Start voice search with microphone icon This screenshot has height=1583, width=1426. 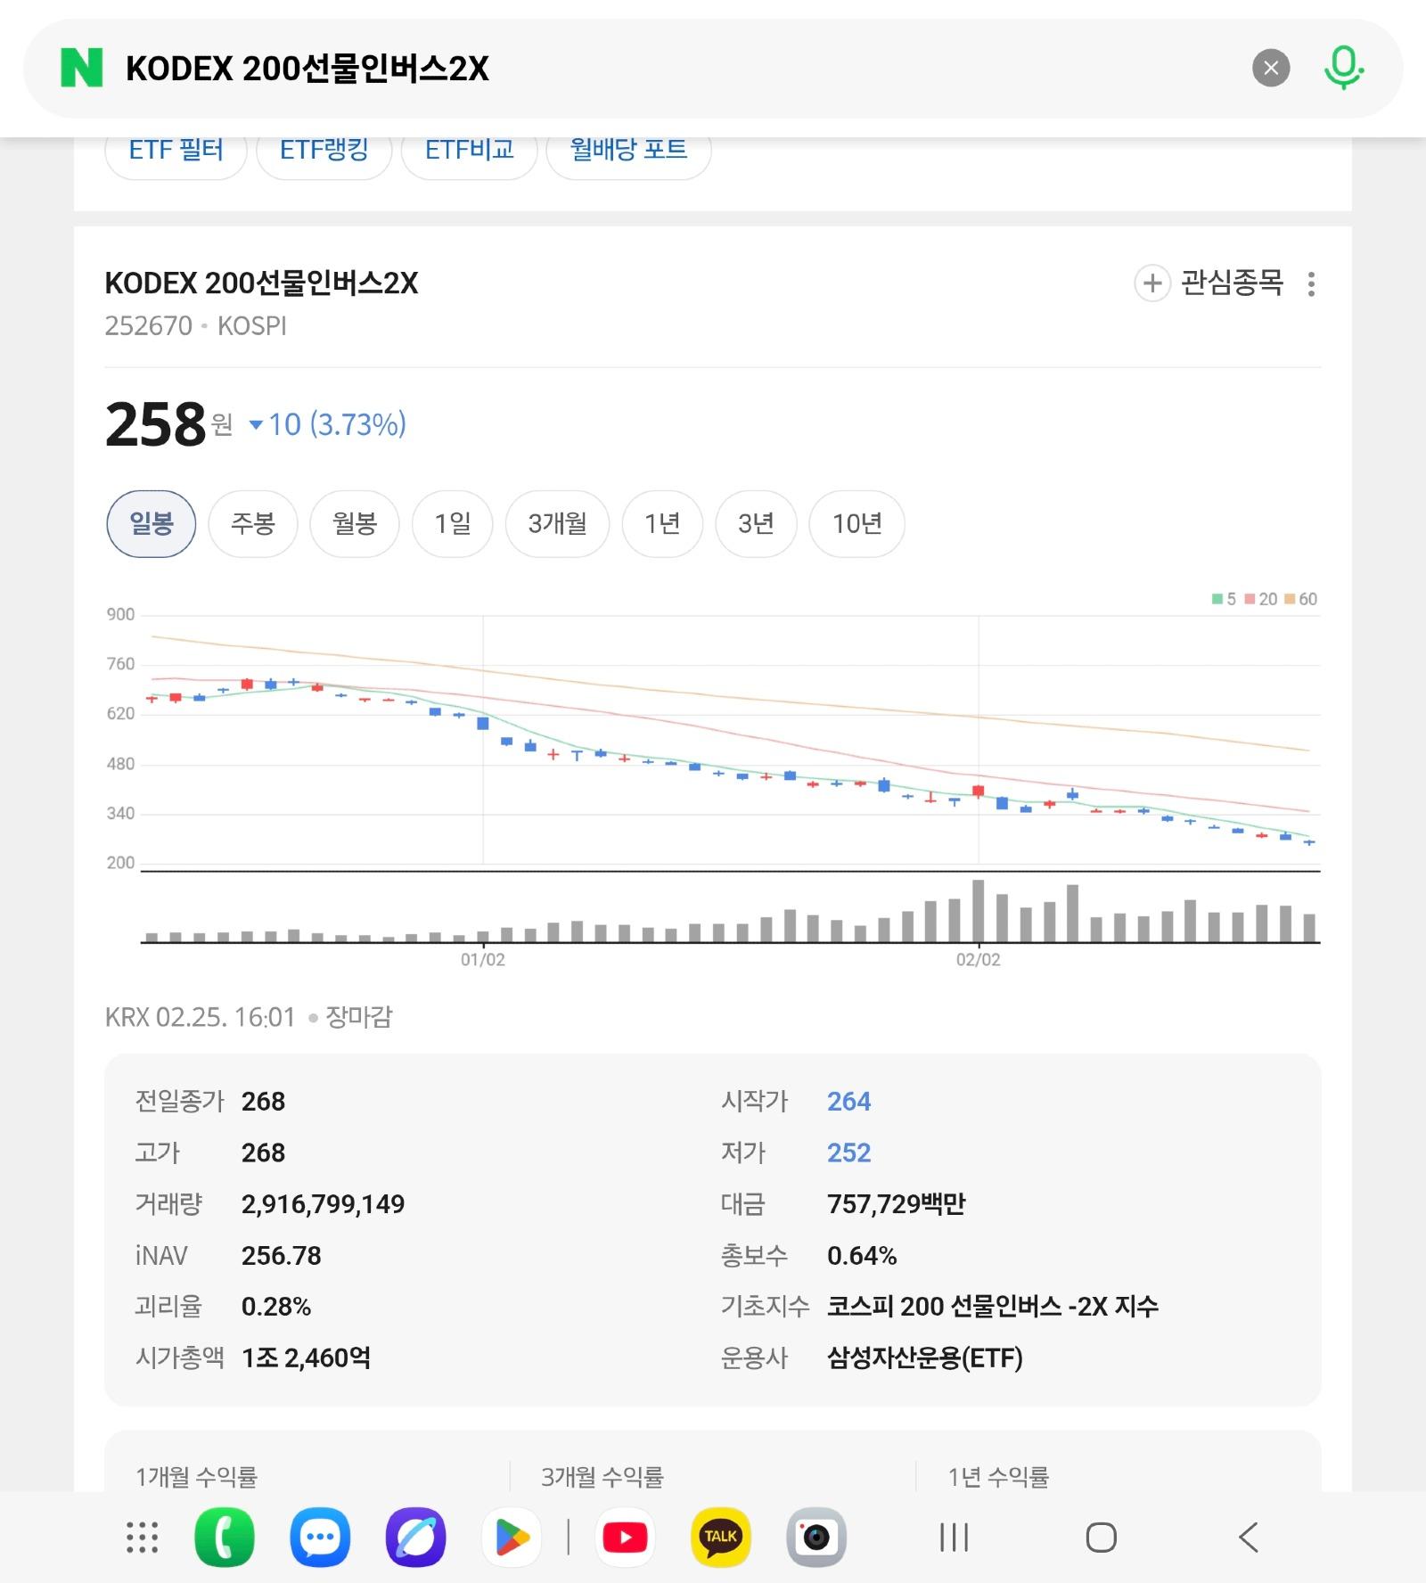click(1343, 68)
